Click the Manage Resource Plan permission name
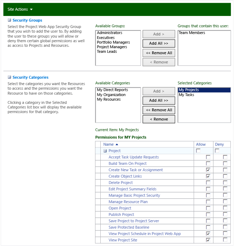This screenshot has width=234, height=246. (128, 202)
